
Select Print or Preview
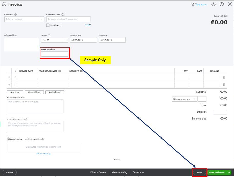click(98, 172)
